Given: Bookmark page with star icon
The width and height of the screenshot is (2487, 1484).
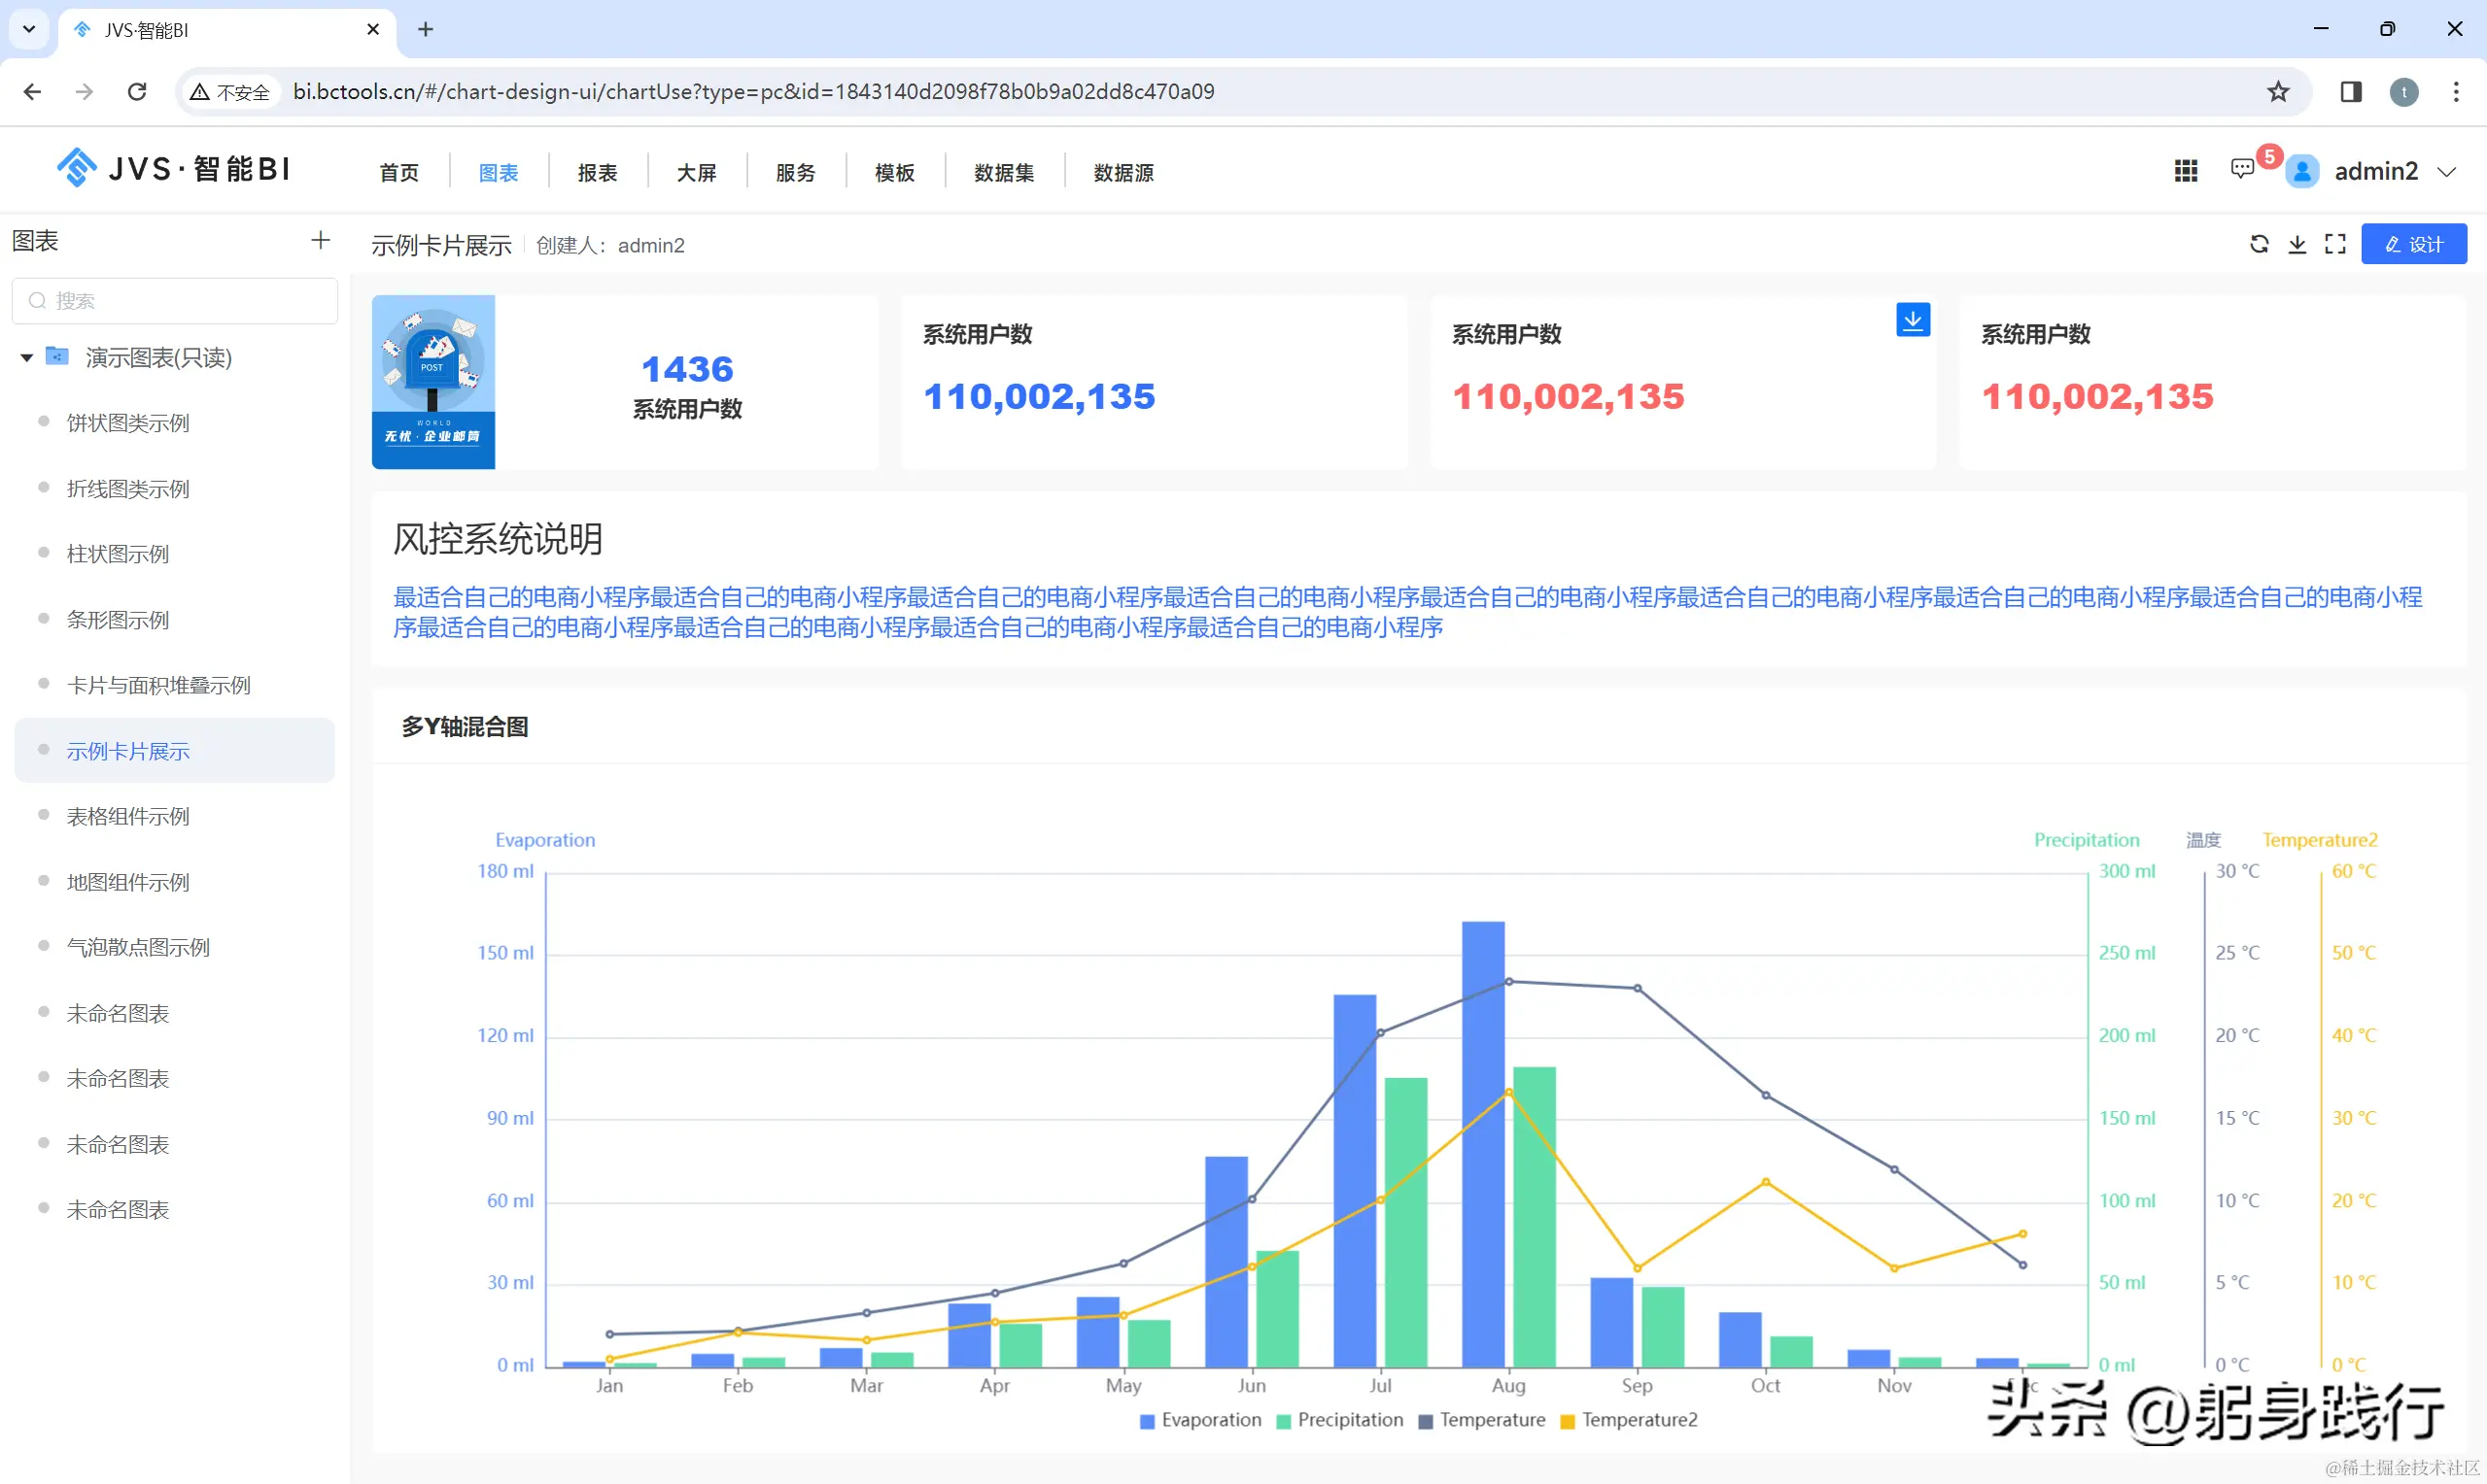Looking at the screenshot, I should coord(2278,92).
